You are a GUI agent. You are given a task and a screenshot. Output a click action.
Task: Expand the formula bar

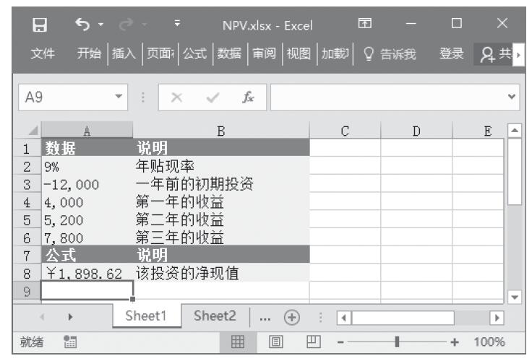click(514, 96)
